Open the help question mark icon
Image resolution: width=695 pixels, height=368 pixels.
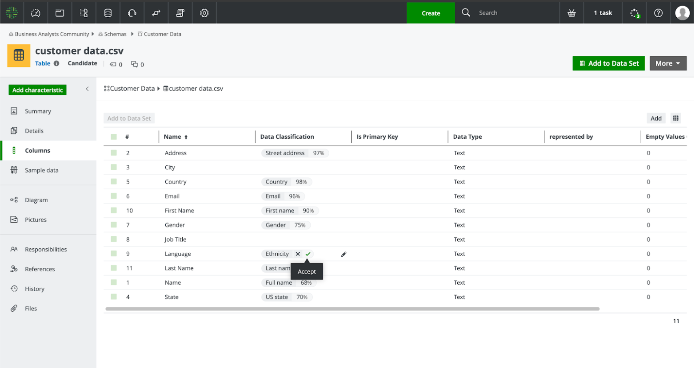pos(659,13)
